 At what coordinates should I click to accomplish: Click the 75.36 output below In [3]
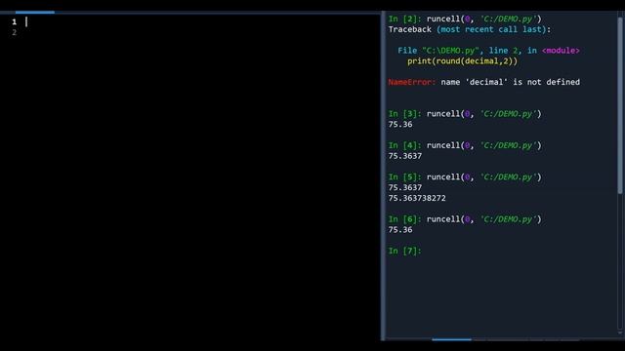tap(400, 124)
